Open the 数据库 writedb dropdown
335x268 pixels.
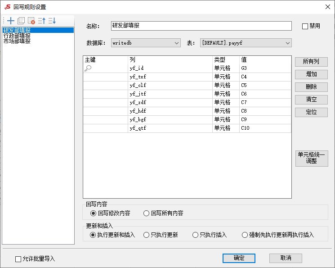coord(146,43)
